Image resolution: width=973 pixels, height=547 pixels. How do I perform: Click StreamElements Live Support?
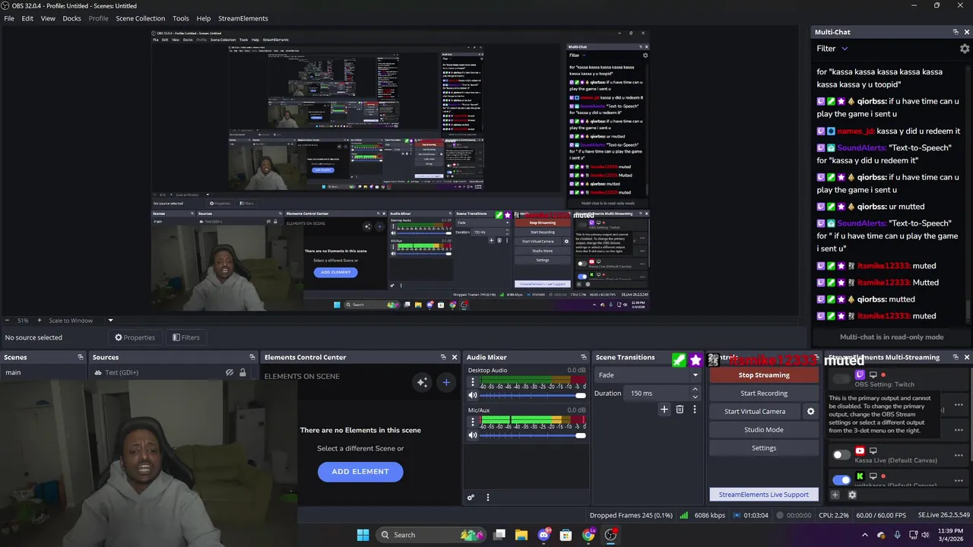point(764,495)
